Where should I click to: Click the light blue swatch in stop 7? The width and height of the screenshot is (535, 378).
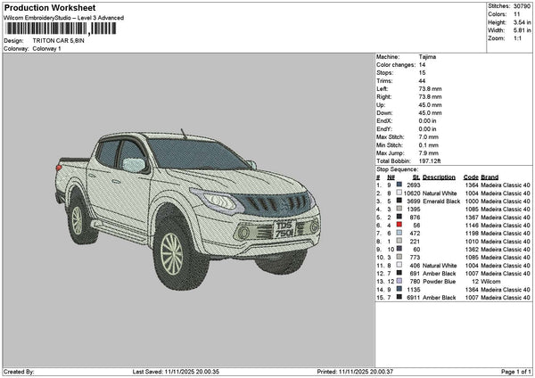399,233
